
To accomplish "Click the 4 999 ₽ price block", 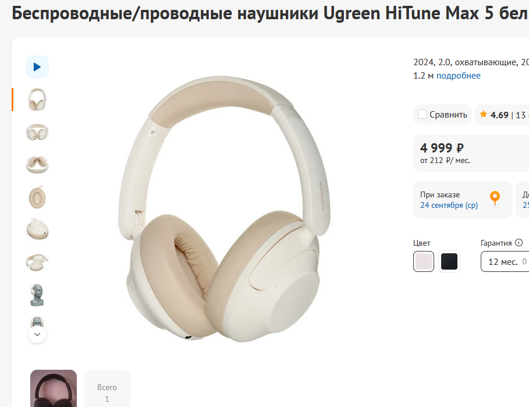I will click(471, 153).
